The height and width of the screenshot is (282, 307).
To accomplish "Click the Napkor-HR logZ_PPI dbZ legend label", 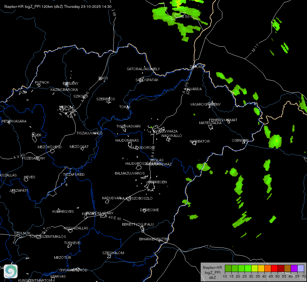I will [x=212, y=272].
